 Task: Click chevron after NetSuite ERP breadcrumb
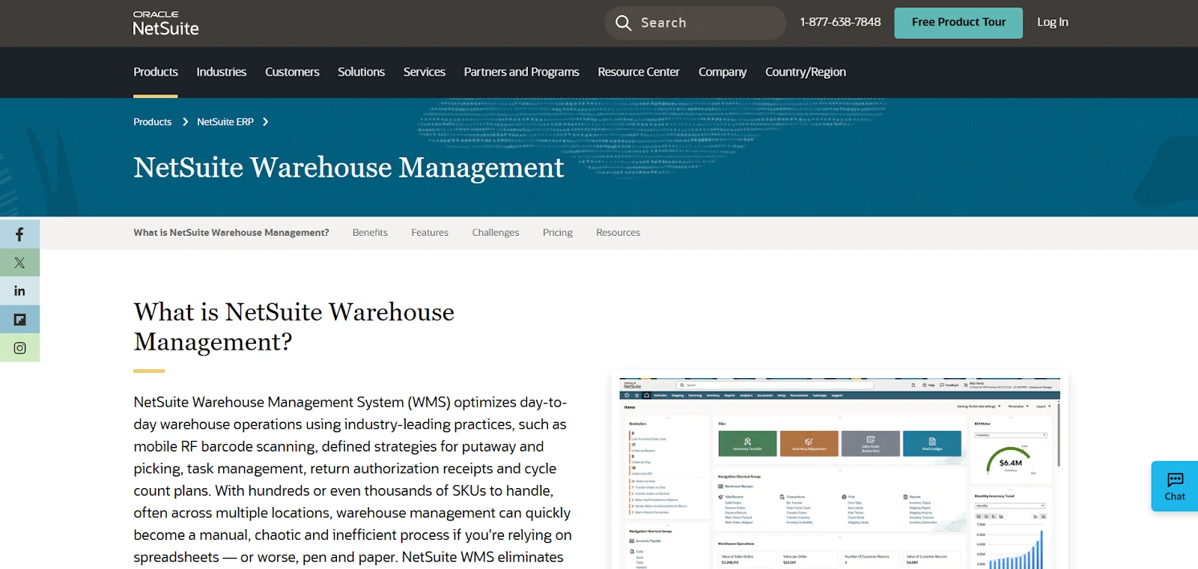click(x=265, y=122)
